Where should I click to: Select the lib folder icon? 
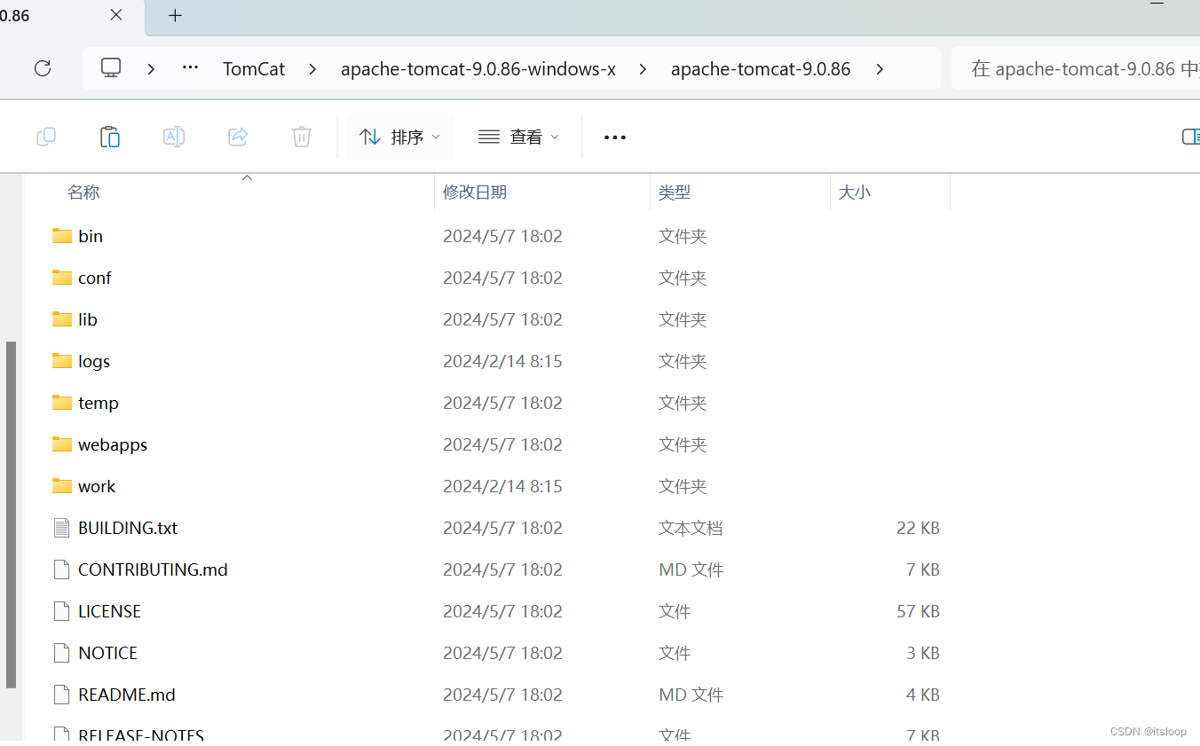pos(62,319)
